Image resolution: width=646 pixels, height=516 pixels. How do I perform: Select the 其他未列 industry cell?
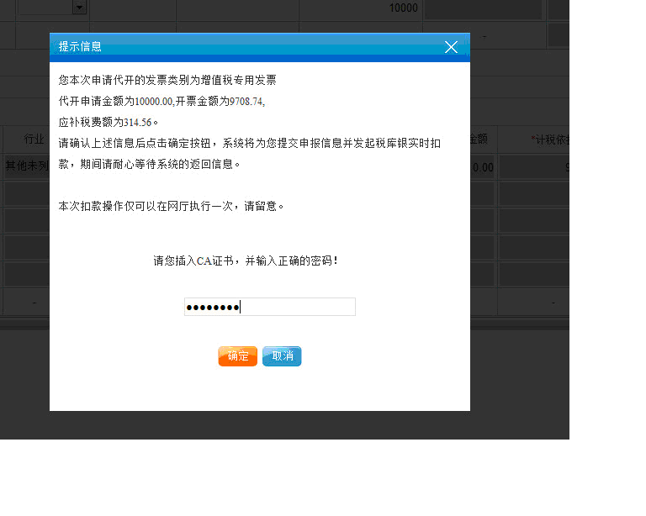pyautogui.click(x=26, y=166)
